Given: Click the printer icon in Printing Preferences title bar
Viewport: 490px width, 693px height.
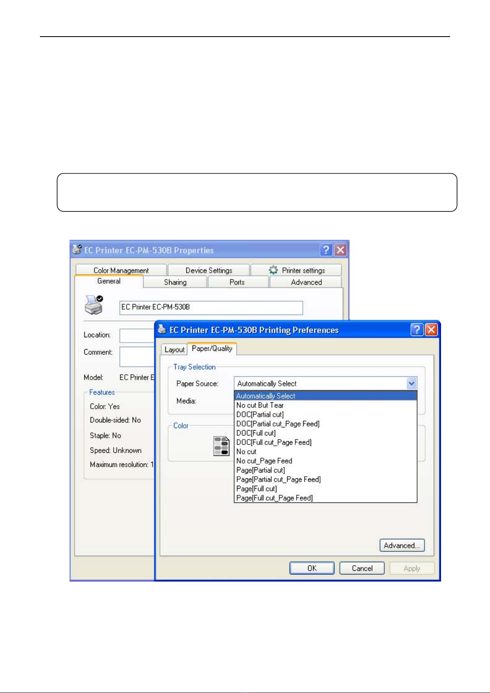Looking at the screenshot, I should (162, 329).
